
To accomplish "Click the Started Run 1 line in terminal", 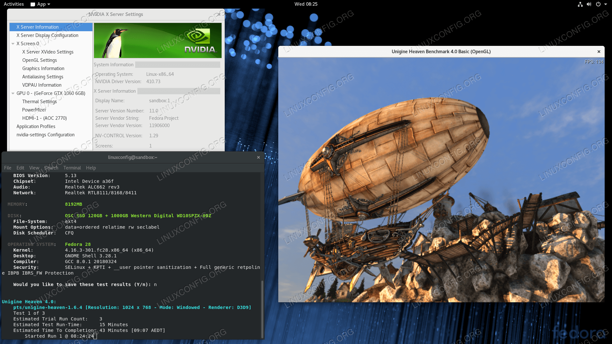I will tap(59, 336).
